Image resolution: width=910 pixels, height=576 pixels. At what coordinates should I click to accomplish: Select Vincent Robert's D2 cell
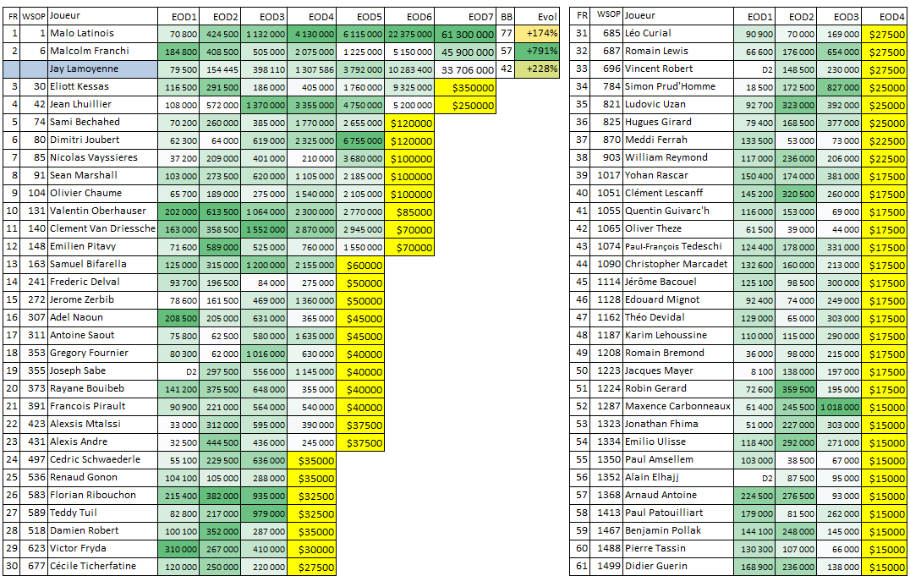click(754, 69)
